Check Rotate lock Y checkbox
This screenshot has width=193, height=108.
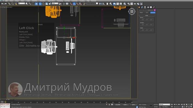(x=145, y=25)
